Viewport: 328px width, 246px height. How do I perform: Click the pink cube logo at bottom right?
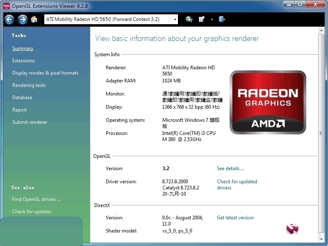point(292,229)
